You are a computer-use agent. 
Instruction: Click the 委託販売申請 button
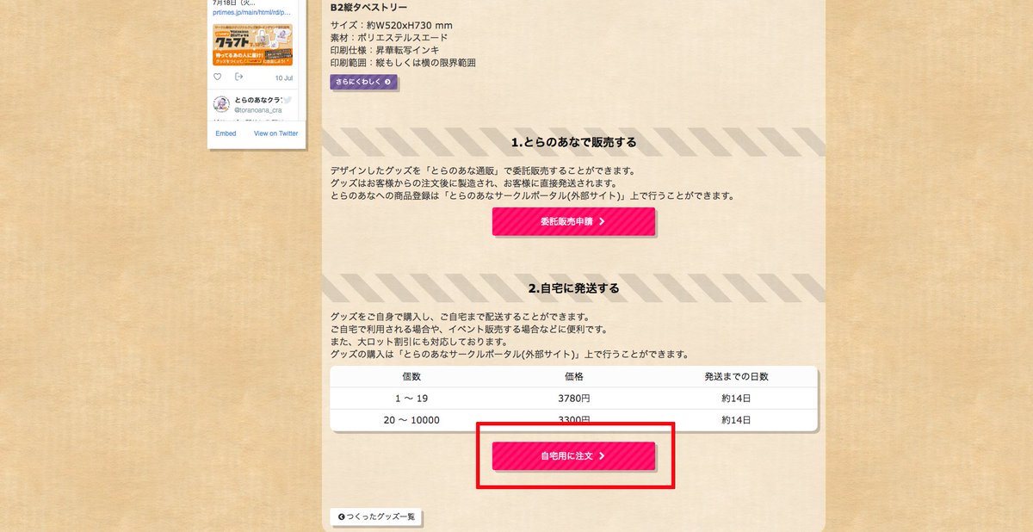(x=573, y=221)
